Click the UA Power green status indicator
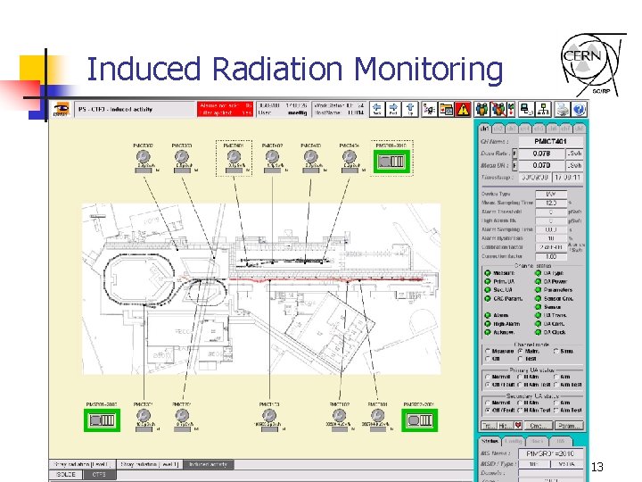 [538, 281]
